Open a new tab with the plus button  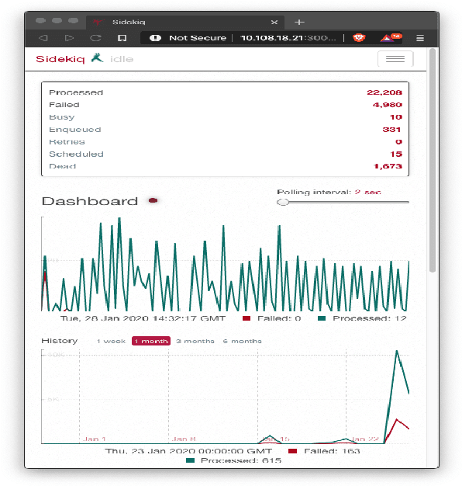[x=299, y=22]
